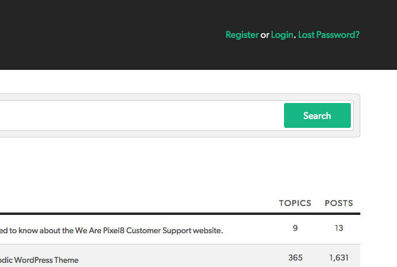
Task: Click the TOPICS column header
Action: pos(295,203)
